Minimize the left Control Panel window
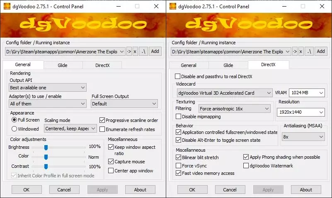332x198 pixels. click(119, 6)
